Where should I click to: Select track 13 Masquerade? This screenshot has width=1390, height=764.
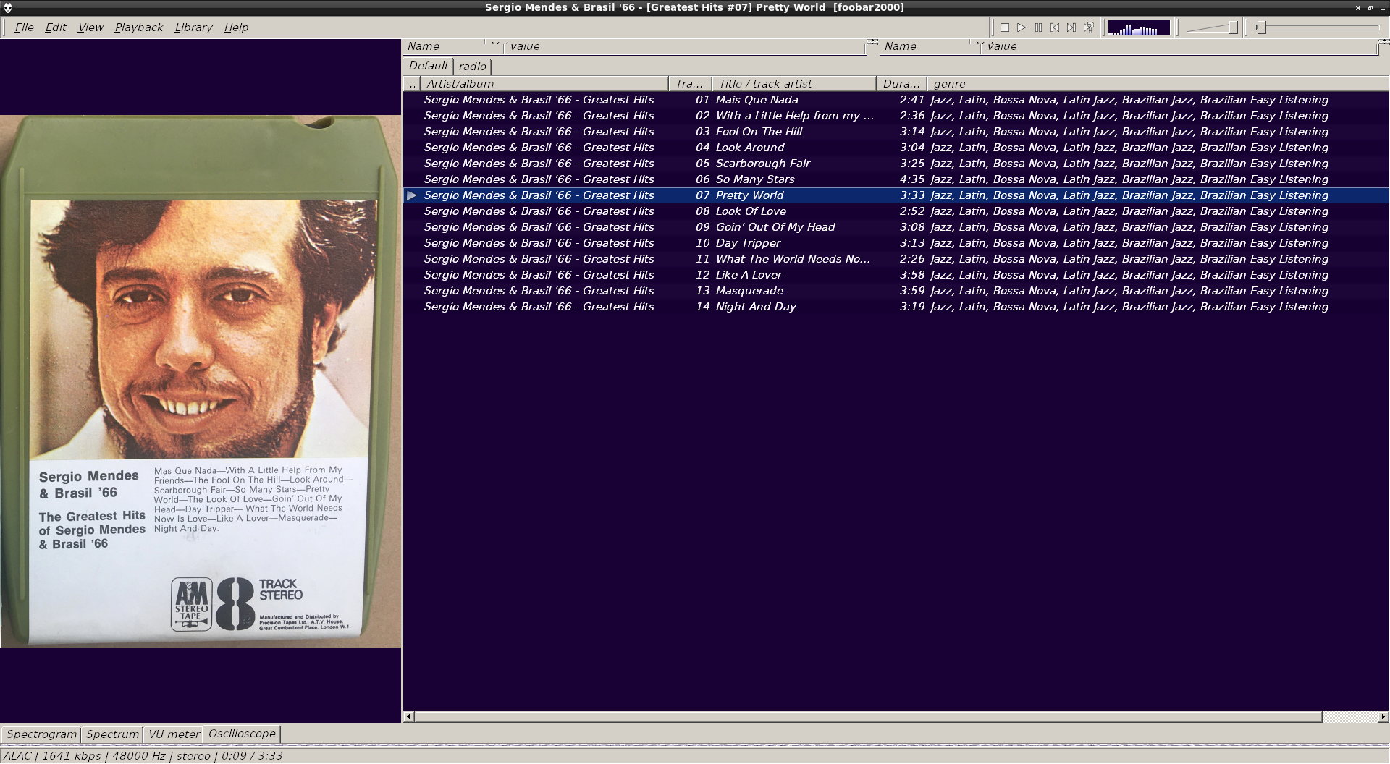[896, 291]
